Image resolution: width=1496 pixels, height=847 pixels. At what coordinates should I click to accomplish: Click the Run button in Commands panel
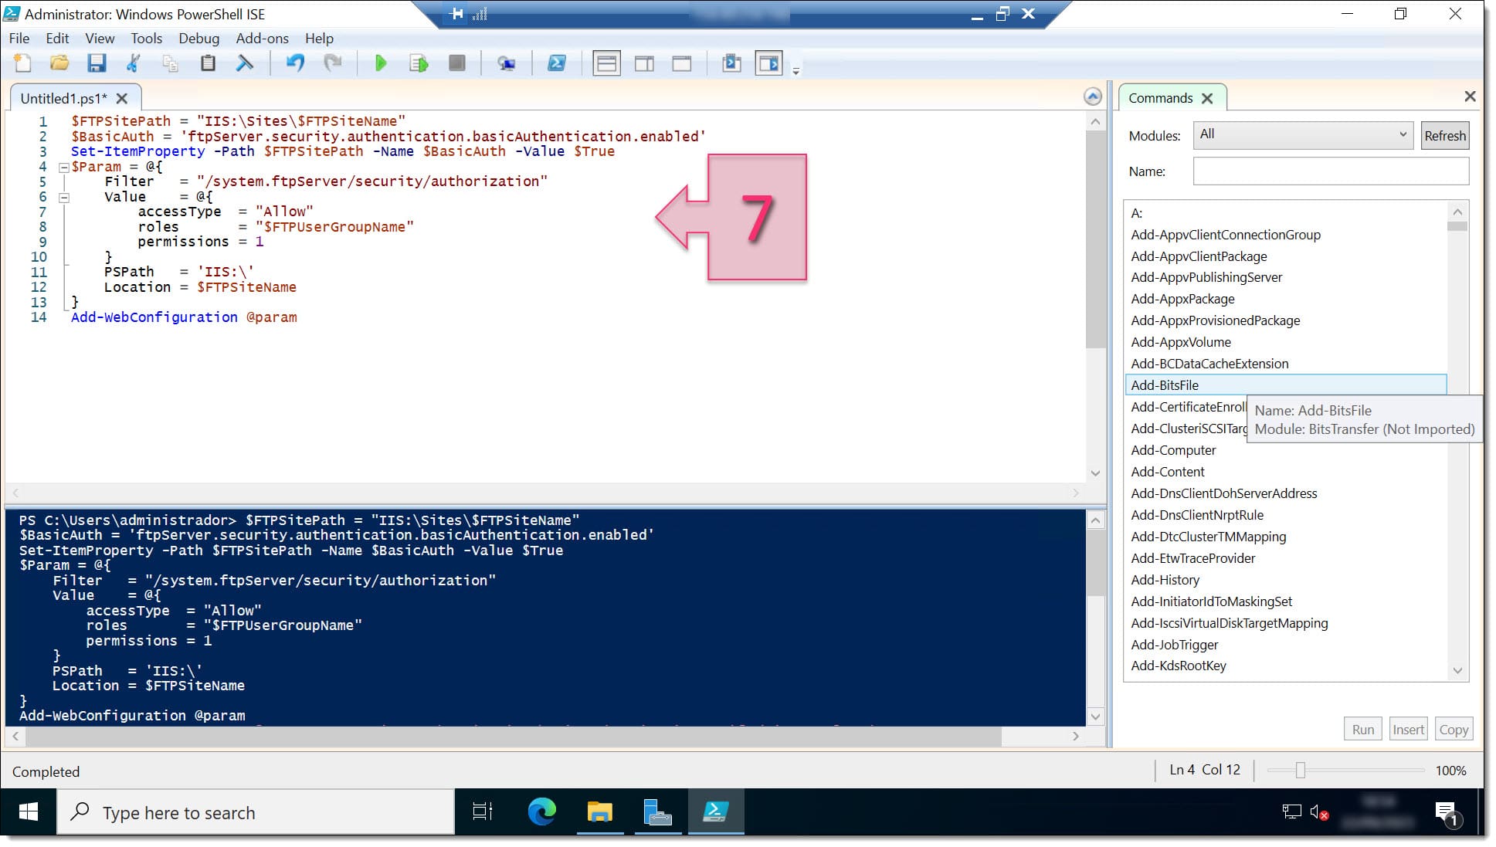point(1362,729)
